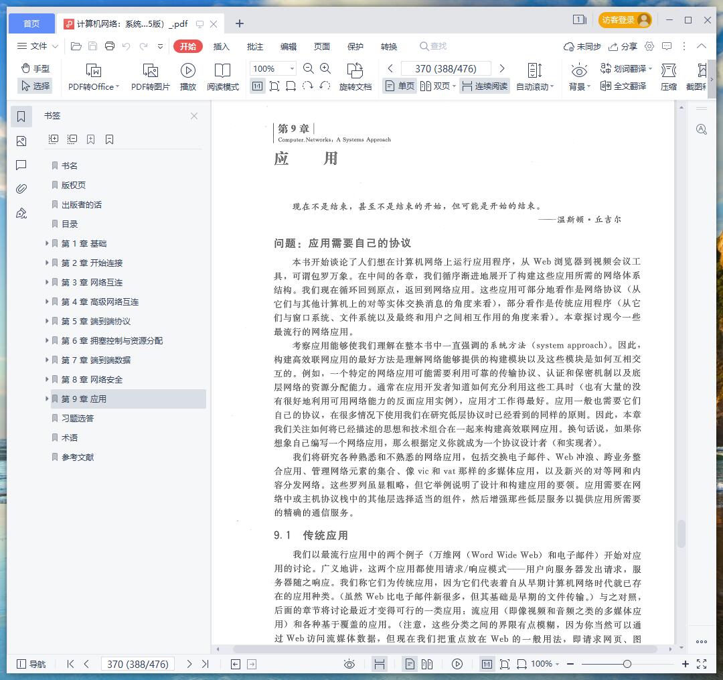The image size is (723, 680).
Task: Rotate the page clockwise
Action: pyautogui.click(x=307, y=86)
